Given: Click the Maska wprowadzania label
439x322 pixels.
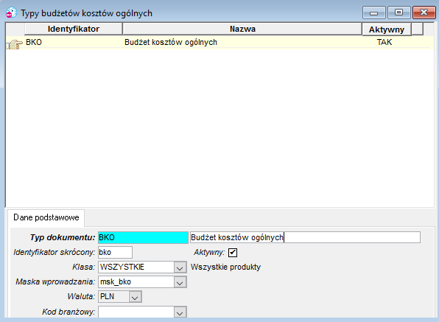Looking at the screenshot, I should pyautogui.click(x=55, y=281).
